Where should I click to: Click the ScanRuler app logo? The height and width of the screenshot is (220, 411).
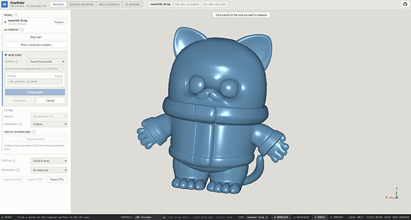[4, 4]
